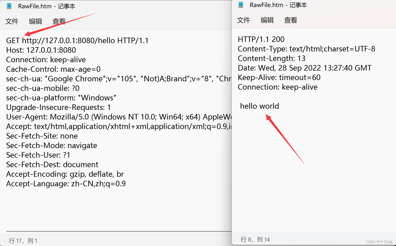This screenshot has width=396, height=246.
Task: Click the Upgrade-Insecure-Requests: 1 line
Action: 58,107
